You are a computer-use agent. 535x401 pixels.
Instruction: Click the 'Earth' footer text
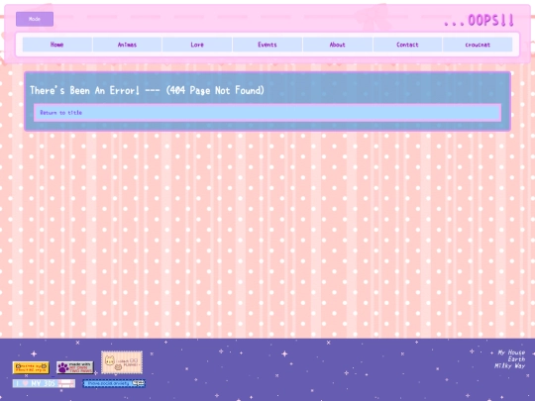tap(516, 359)
